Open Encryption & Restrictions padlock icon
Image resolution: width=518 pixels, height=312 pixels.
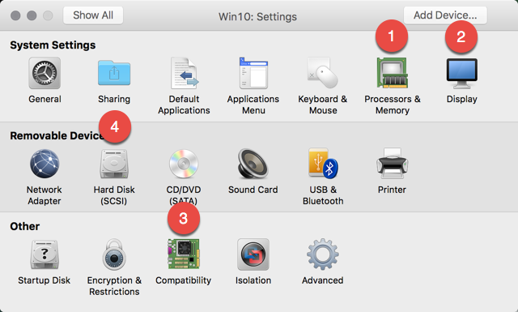click(x=114, y=254)
